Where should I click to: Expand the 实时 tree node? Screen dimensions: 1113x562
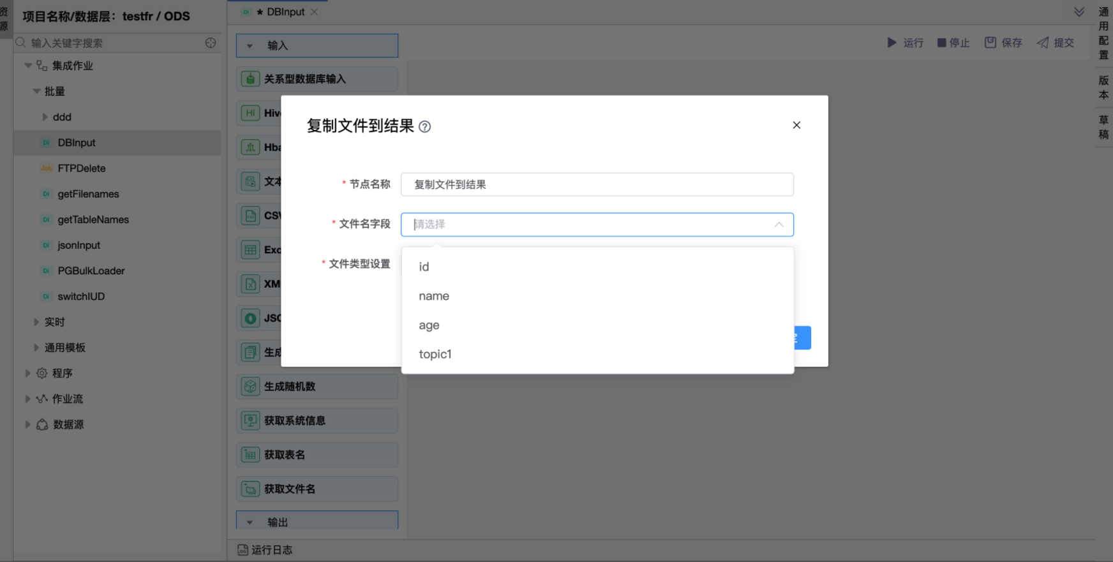pyautogui.click(x=36, y=322)
